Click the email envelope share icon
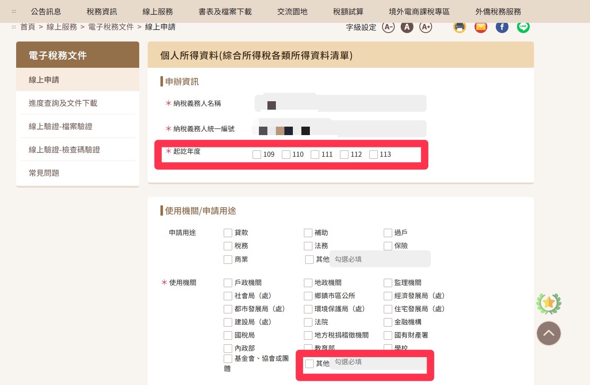Screen dimensions: 590x385 [x=480, y=27]
